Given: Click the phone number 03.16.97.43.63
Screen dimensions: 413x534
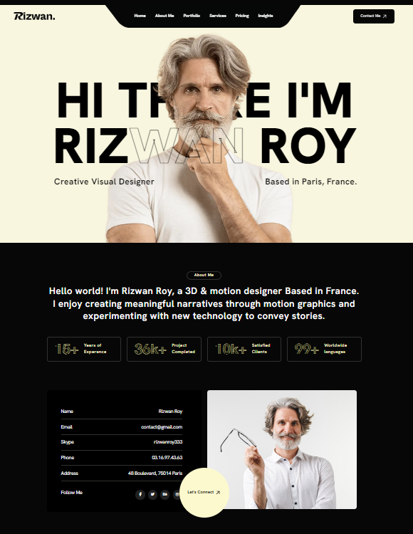Looking at the screenshot, I should point(167,457).
